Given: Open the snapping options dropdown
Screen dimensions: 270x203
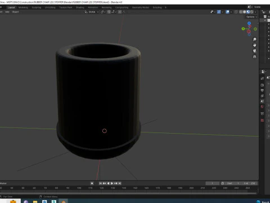Looking at the screenshot, I should (x=114, y=12).
